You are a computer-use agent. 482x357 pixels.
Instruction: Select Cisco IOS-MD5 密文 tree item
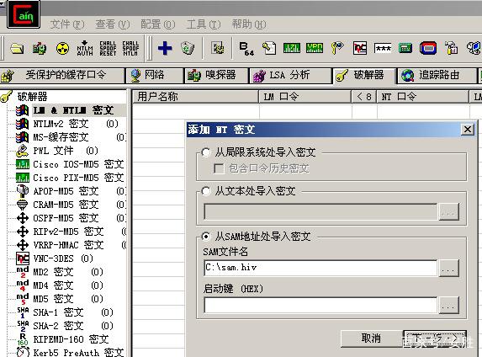point(79,164)
